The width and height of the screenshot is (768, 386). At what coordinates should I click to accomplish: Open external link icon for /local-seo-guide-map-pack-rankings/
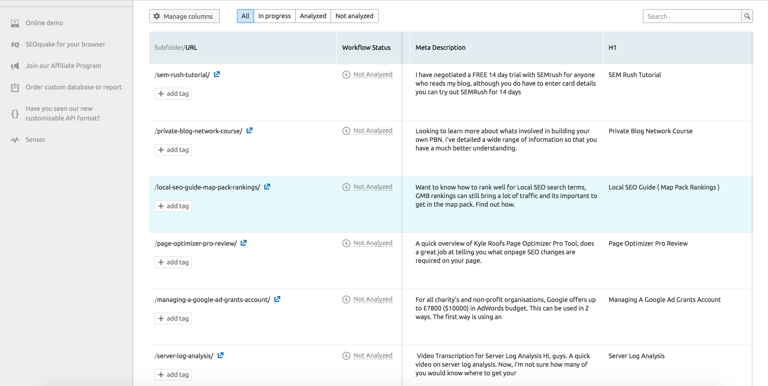(267, 187)
